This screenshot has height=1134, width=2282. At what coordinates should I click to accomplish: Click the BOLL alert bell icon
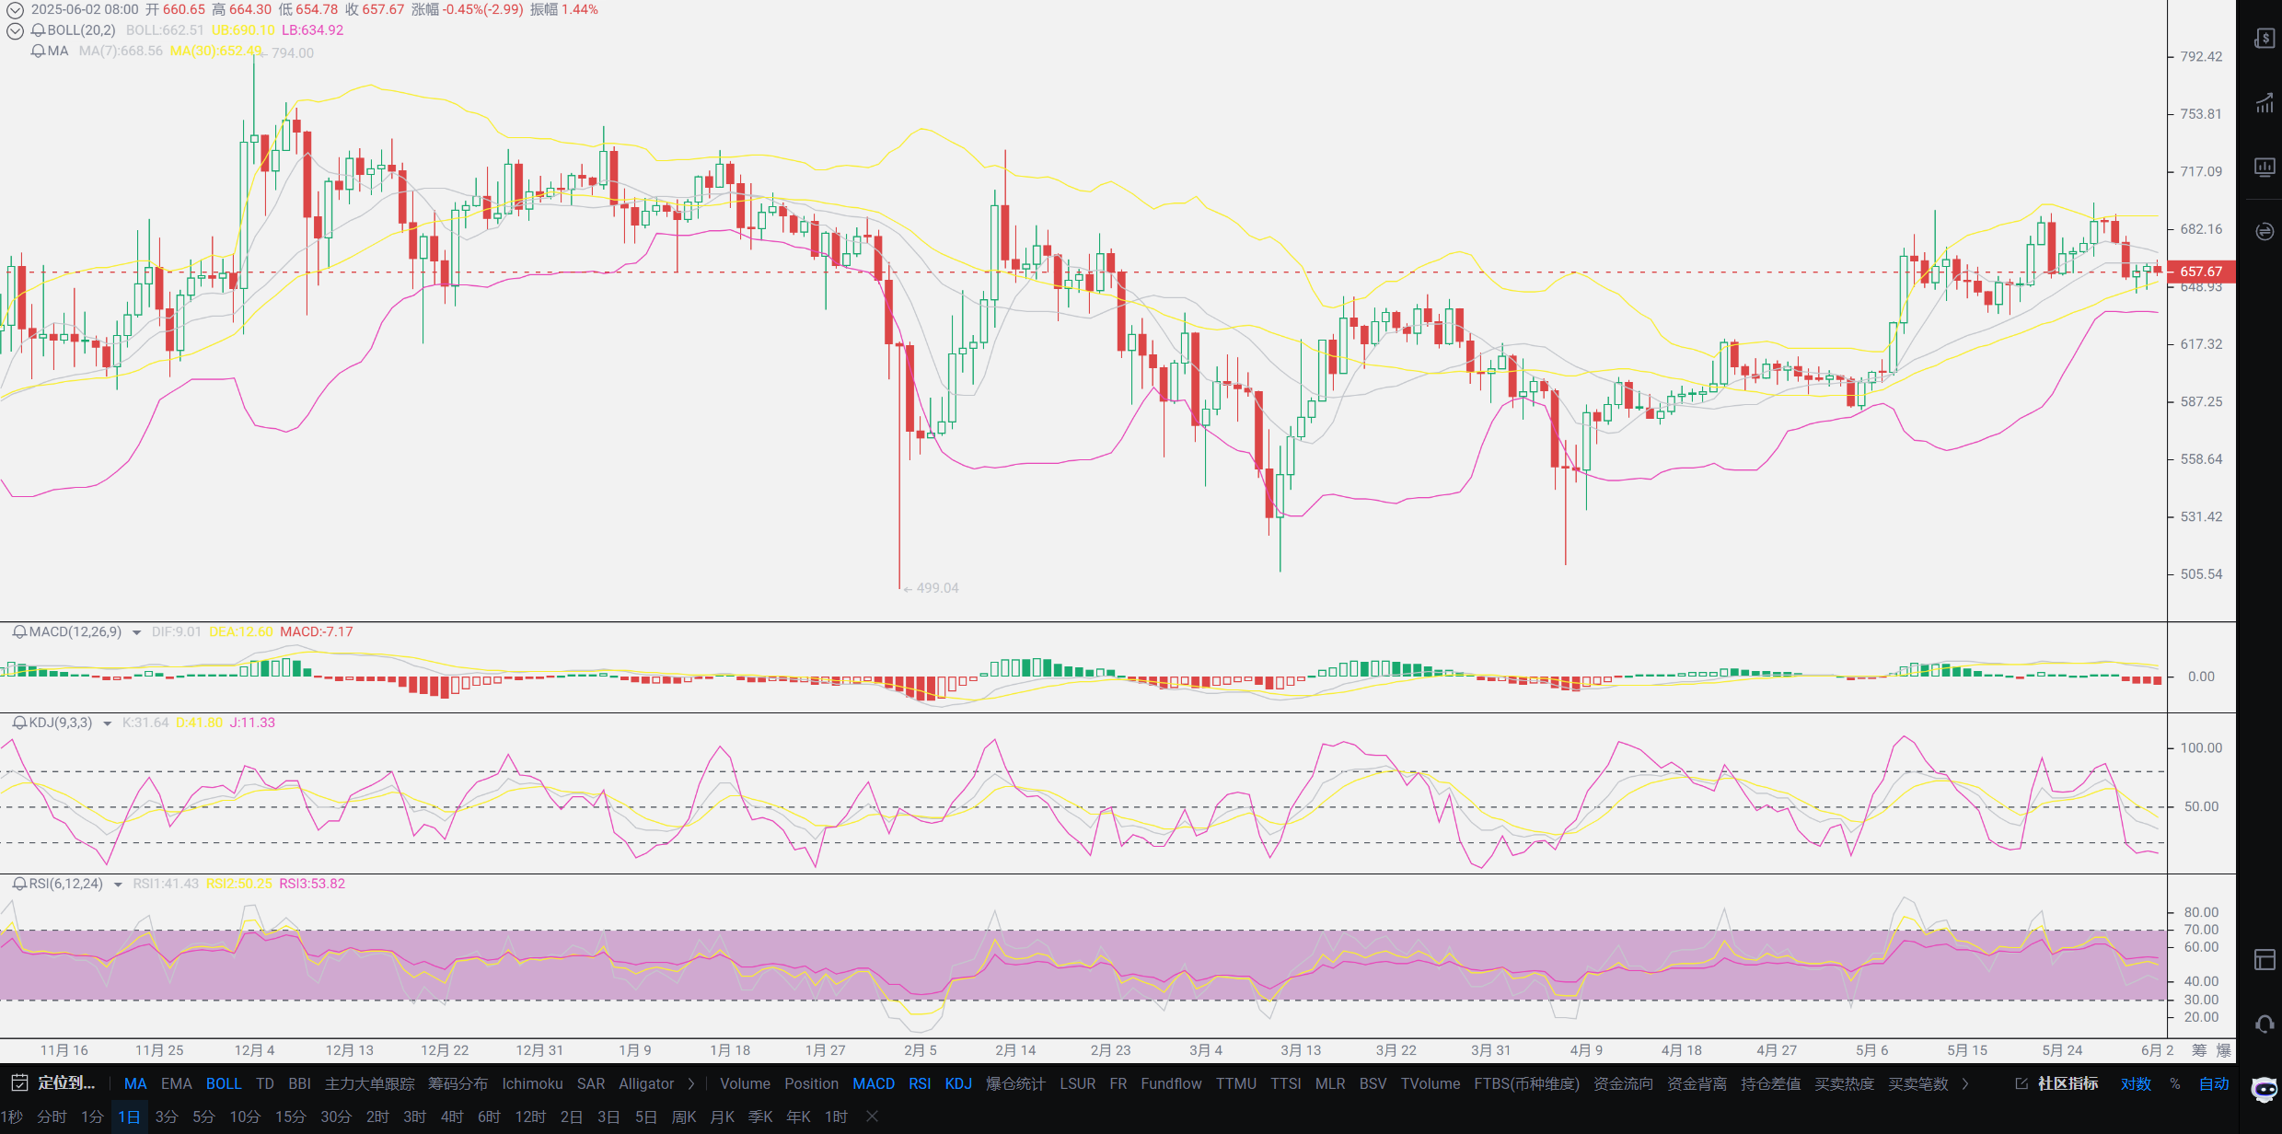pyautogui.click(x=38, y=30)
